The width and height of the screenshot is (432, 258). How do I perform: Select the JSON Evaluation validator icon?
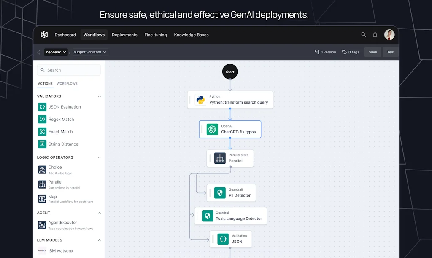(42, 107)
